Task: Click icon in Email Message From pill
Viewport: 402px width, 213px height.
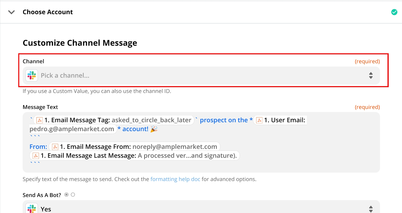Action: [x=55, y=147]
